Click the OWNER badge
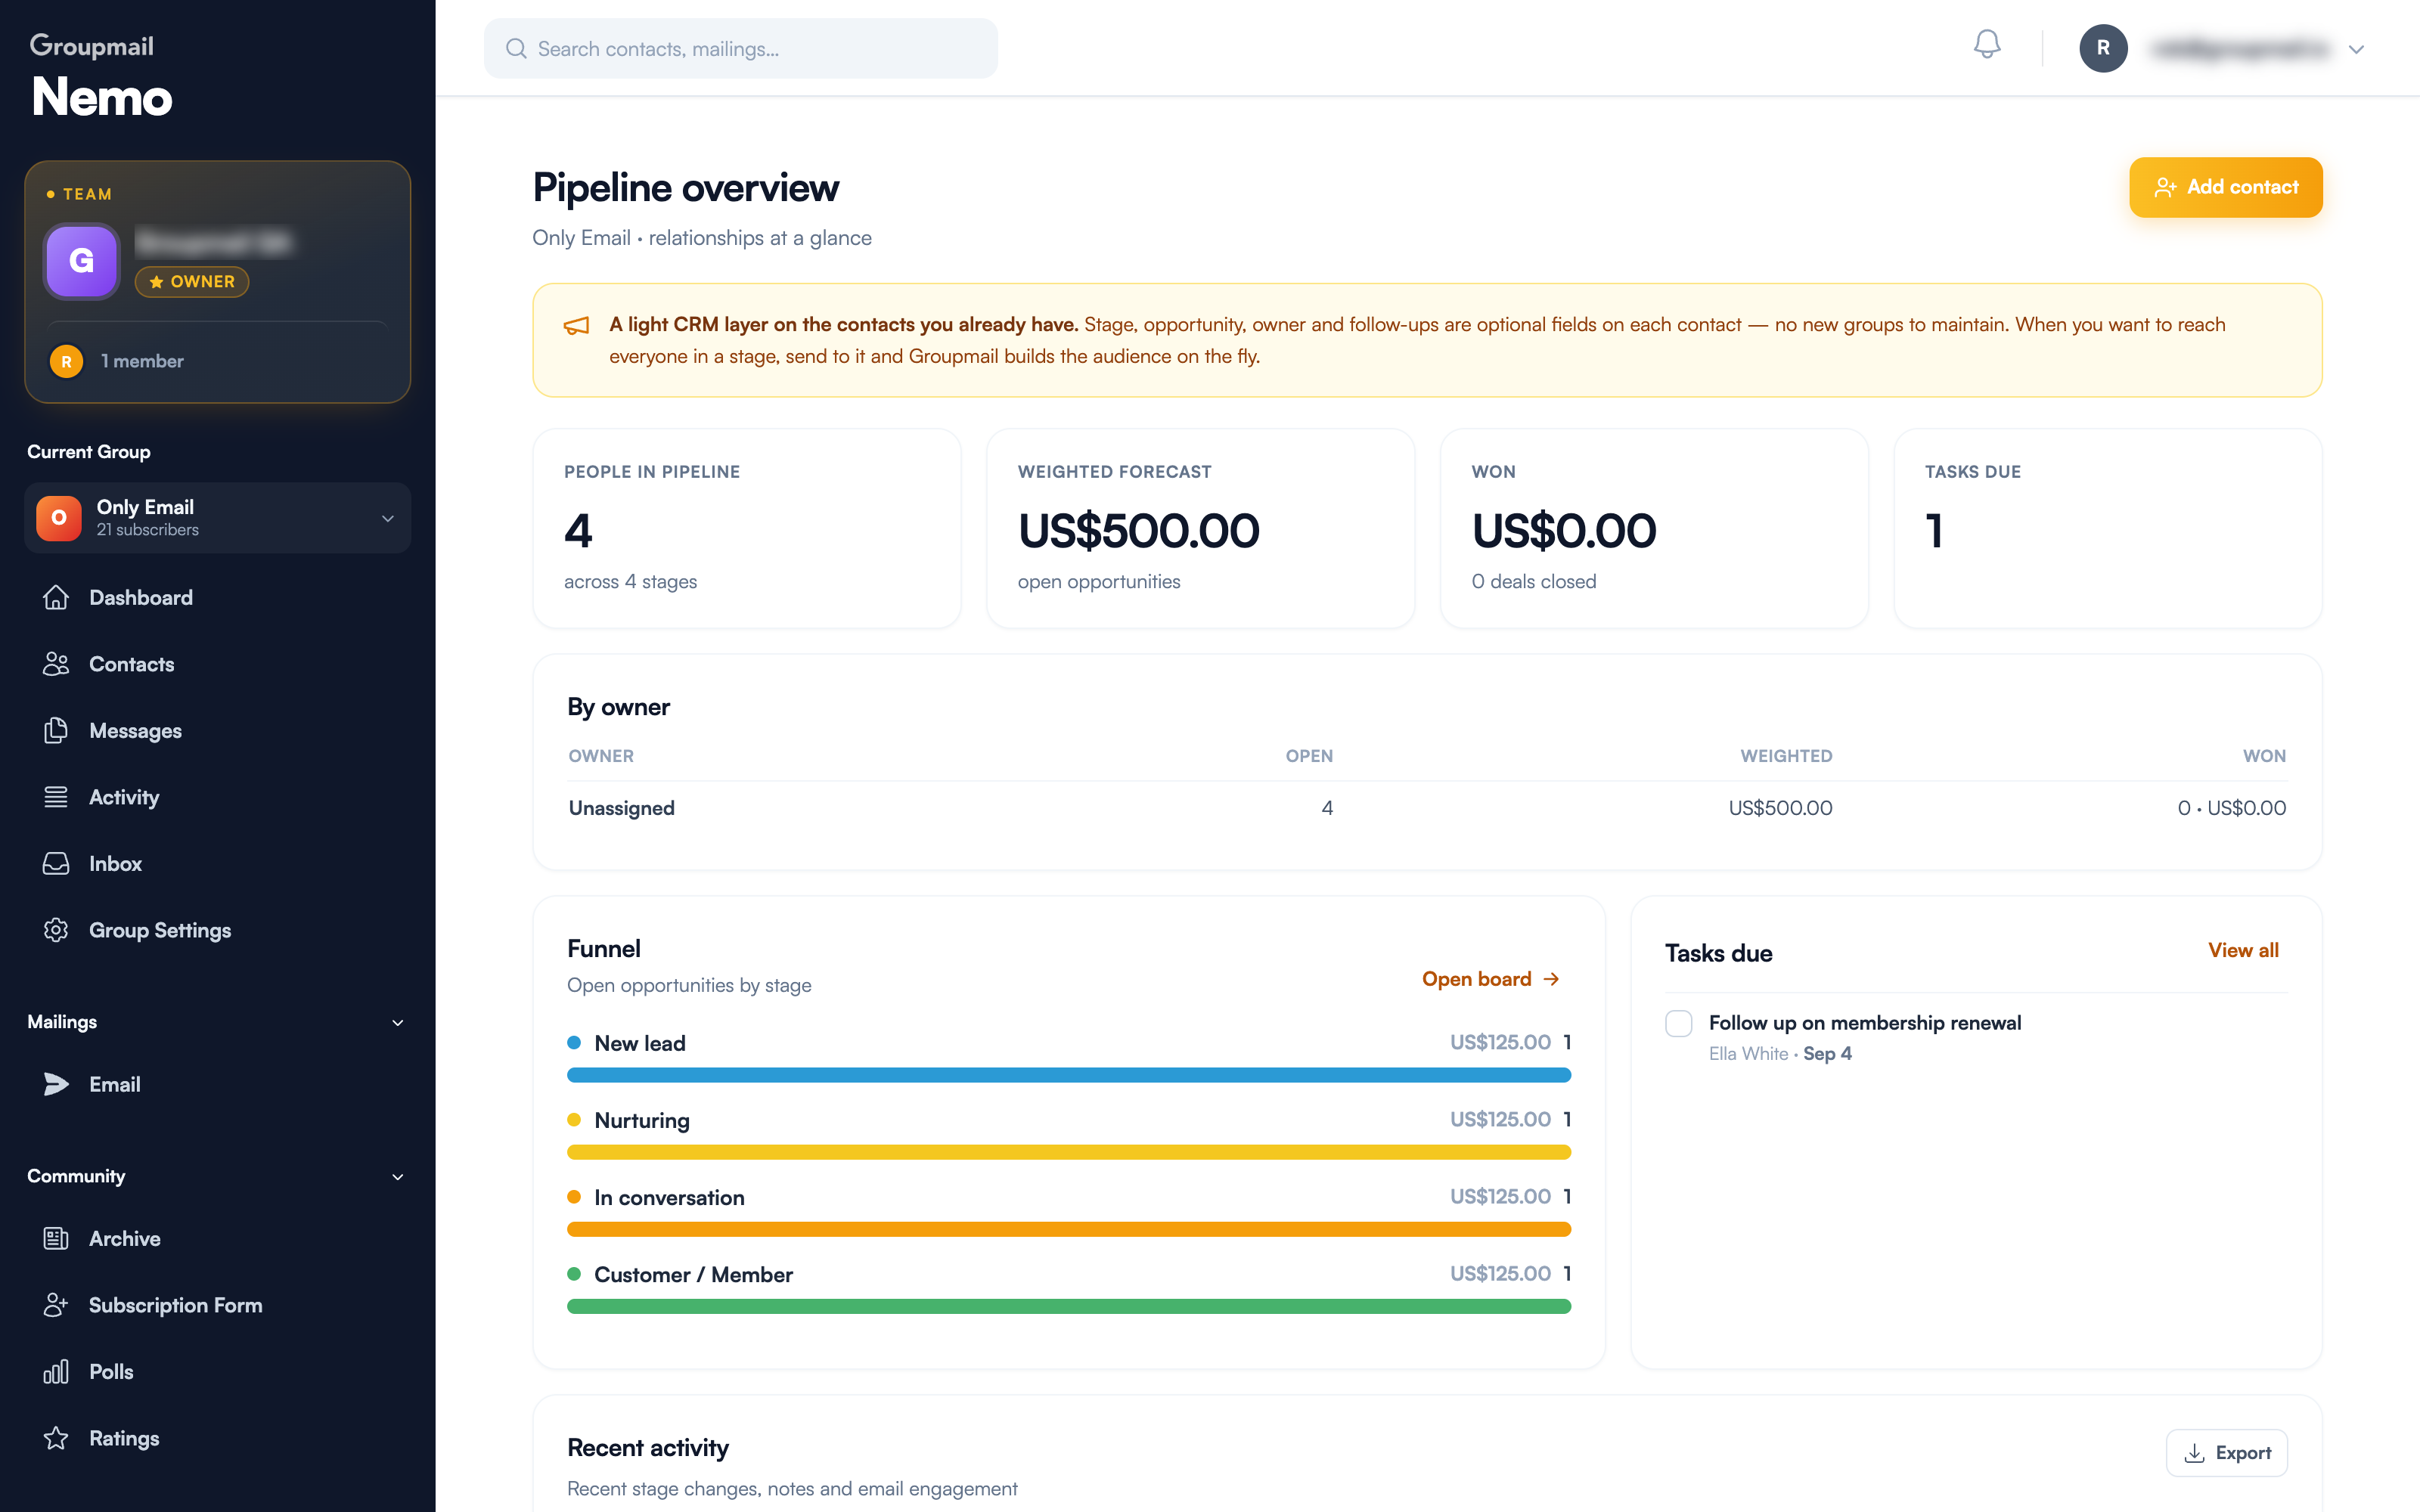The image size is (2420, 1512). coord(192,282)
